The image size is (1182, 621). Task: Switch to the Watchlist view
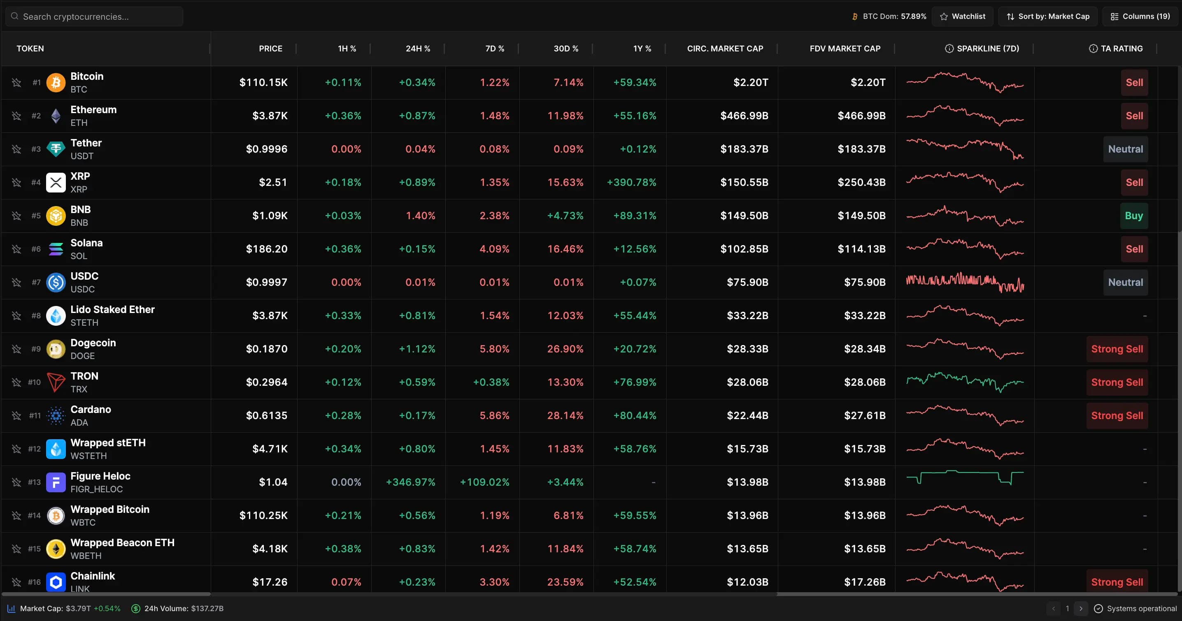point(963,16)
